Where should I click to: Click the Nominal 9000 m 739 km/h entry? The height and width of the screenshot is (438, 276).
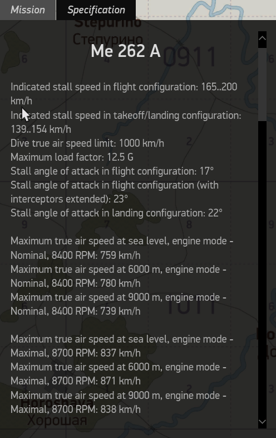click(x=119, y=304)
